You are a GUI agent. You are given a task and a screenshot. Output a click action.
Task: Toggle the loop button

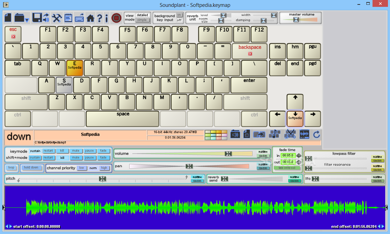(x=11, y=168)
